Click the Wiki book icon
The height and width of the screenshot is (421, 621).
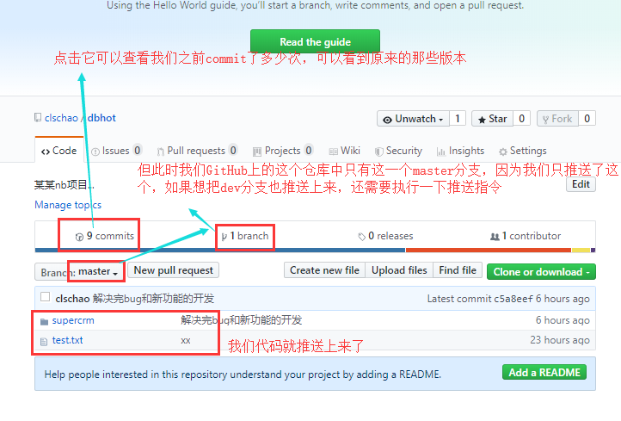point(334,152)
